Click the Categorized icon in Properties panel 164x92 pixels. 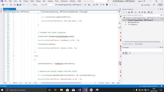click(124, 53)
